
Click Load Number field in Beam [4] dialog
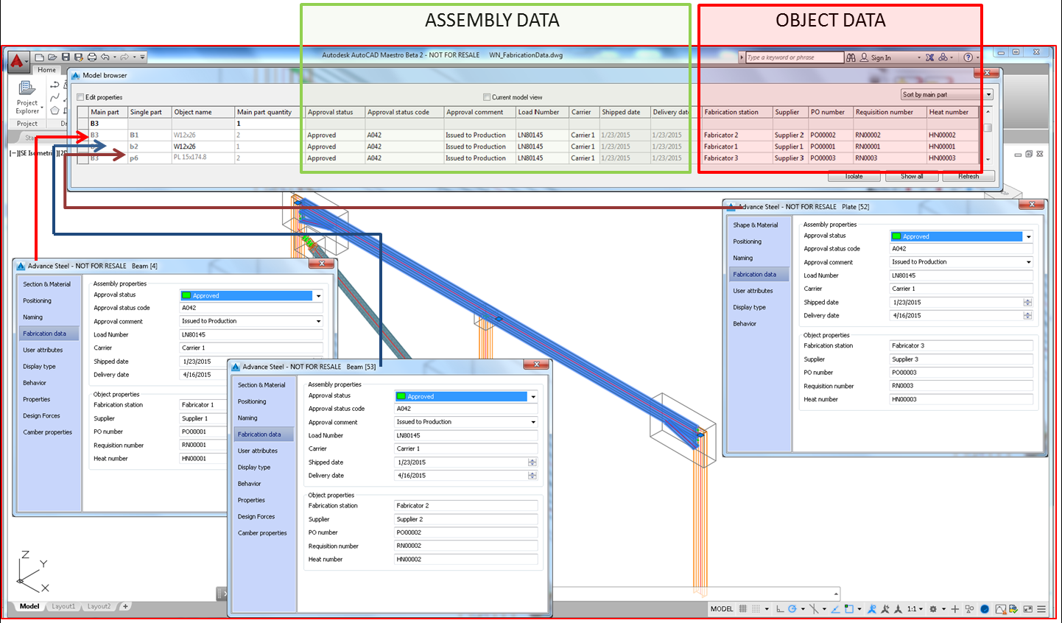[x=251, y=335]
